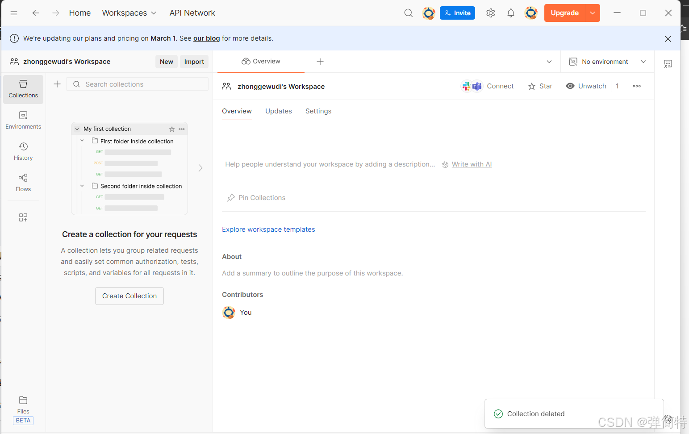Click the You contributor entry
The height and width of the screenshot is (434, 689).
[x=237, y=313]
